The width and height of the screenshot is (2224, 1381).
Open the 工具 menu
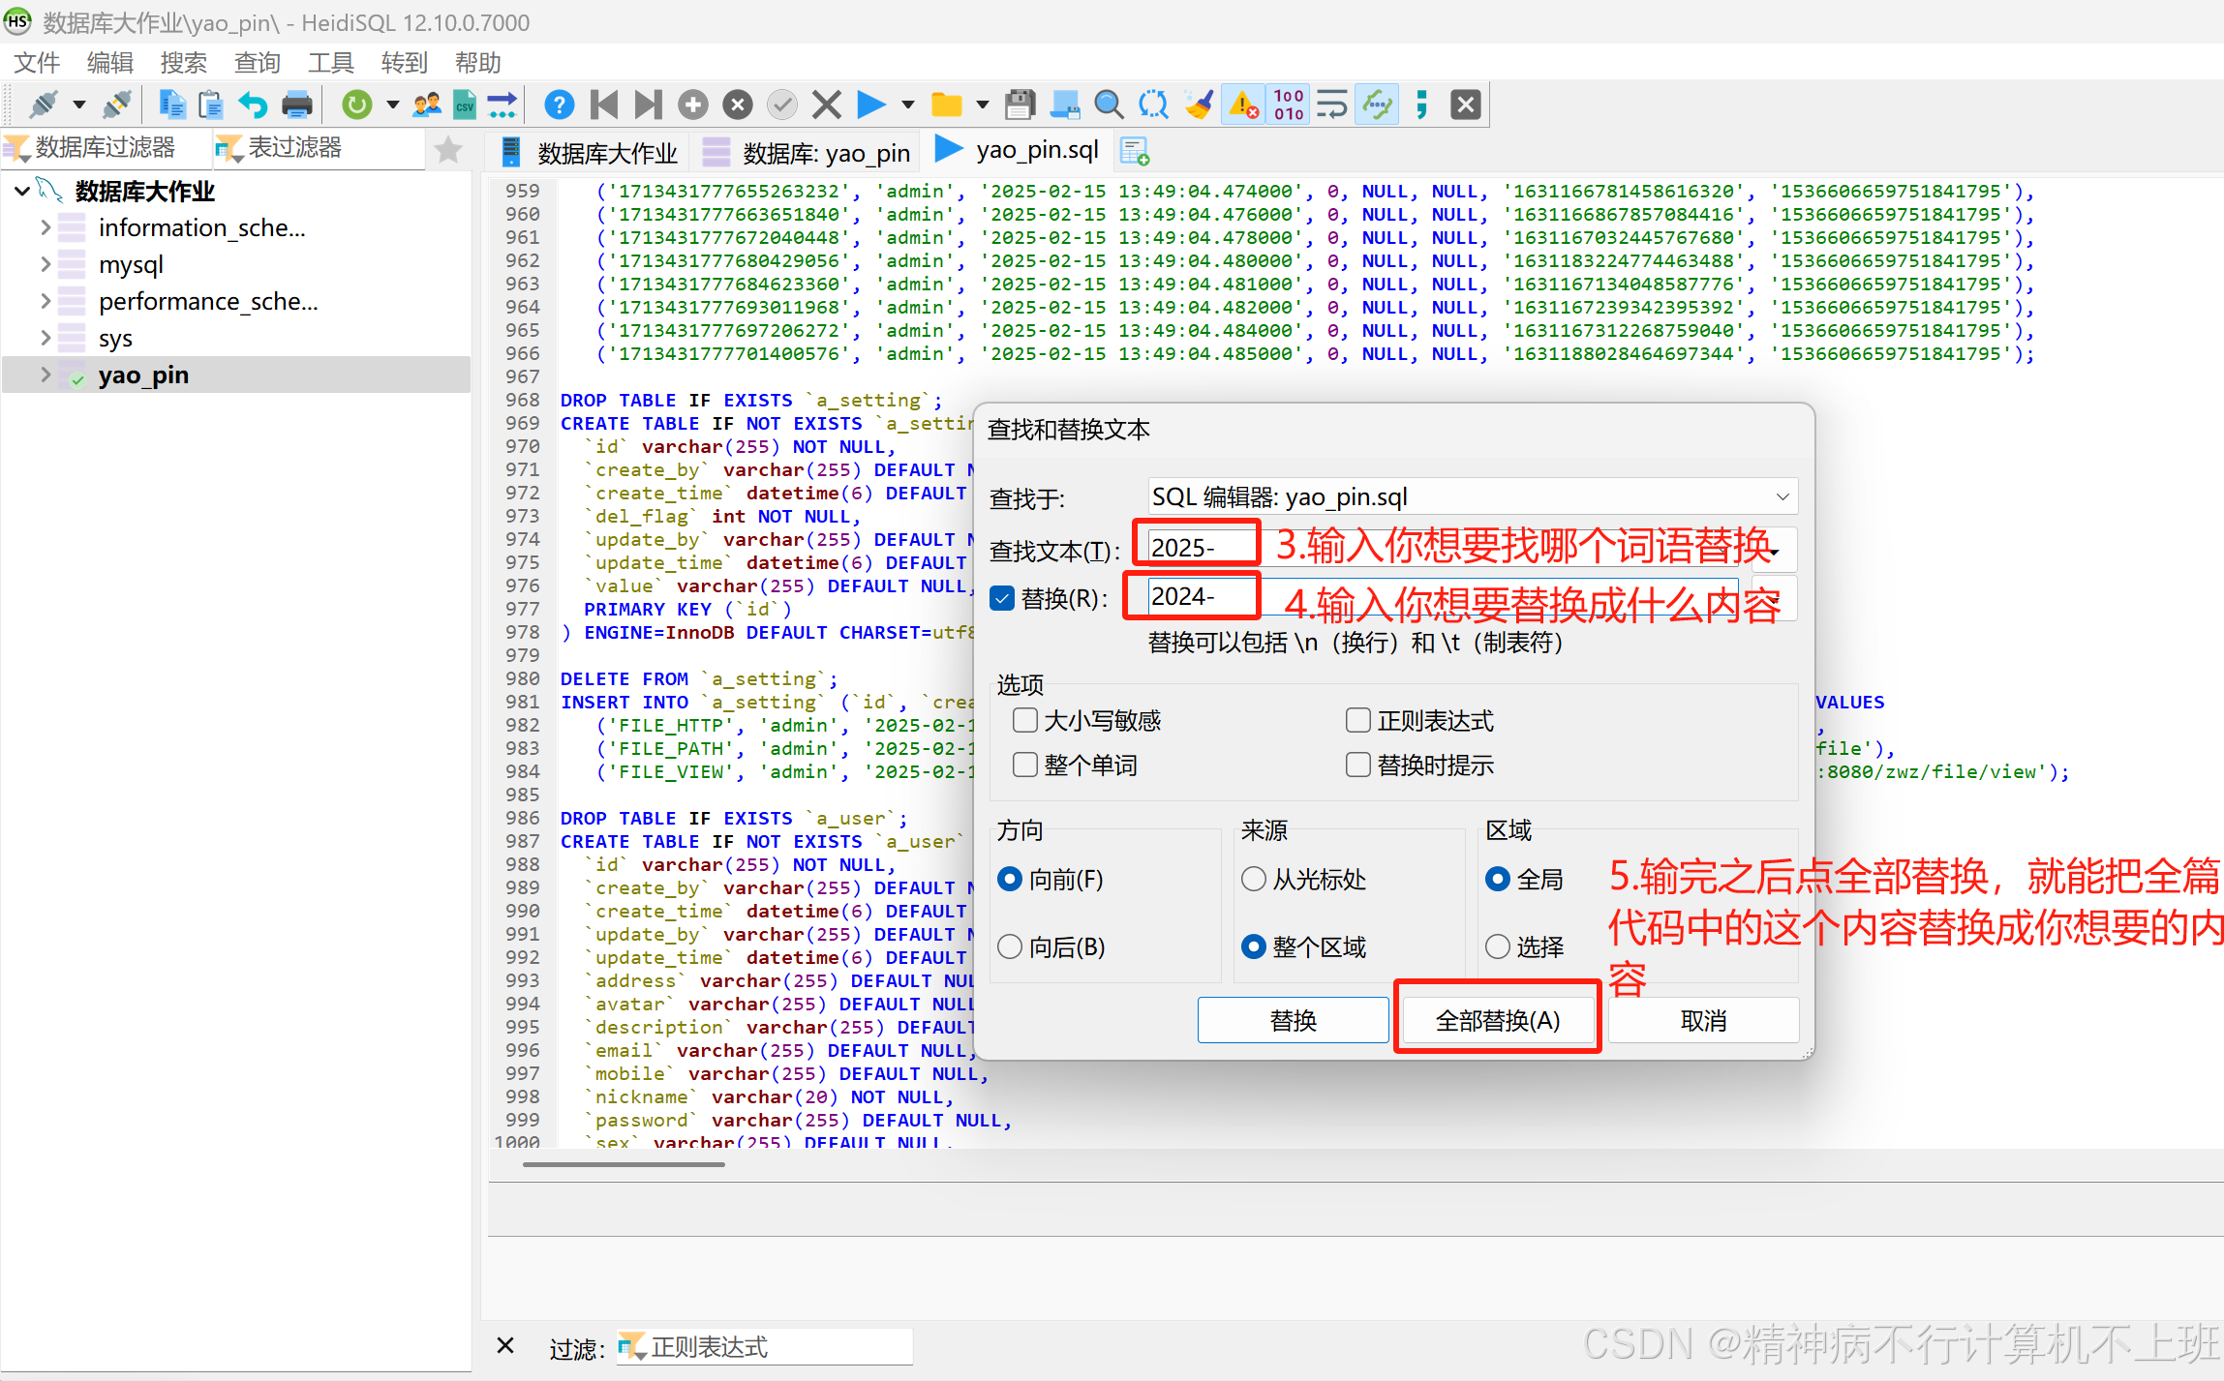tap(330, 63)
